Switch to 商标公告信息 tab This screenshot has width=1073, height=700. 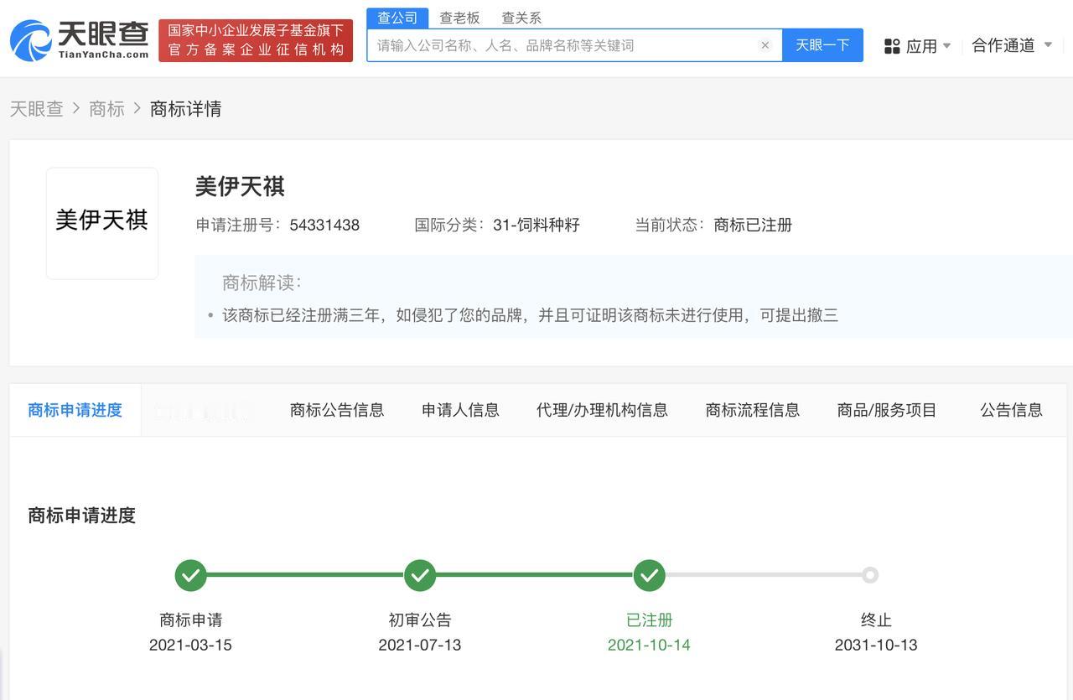pyautogui.click(x=337, y=410)
